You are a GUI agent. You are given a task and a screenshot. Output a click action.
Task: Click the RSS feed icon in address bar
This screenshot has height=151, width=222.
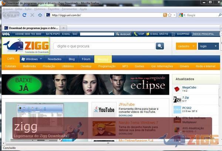(165, 15)
